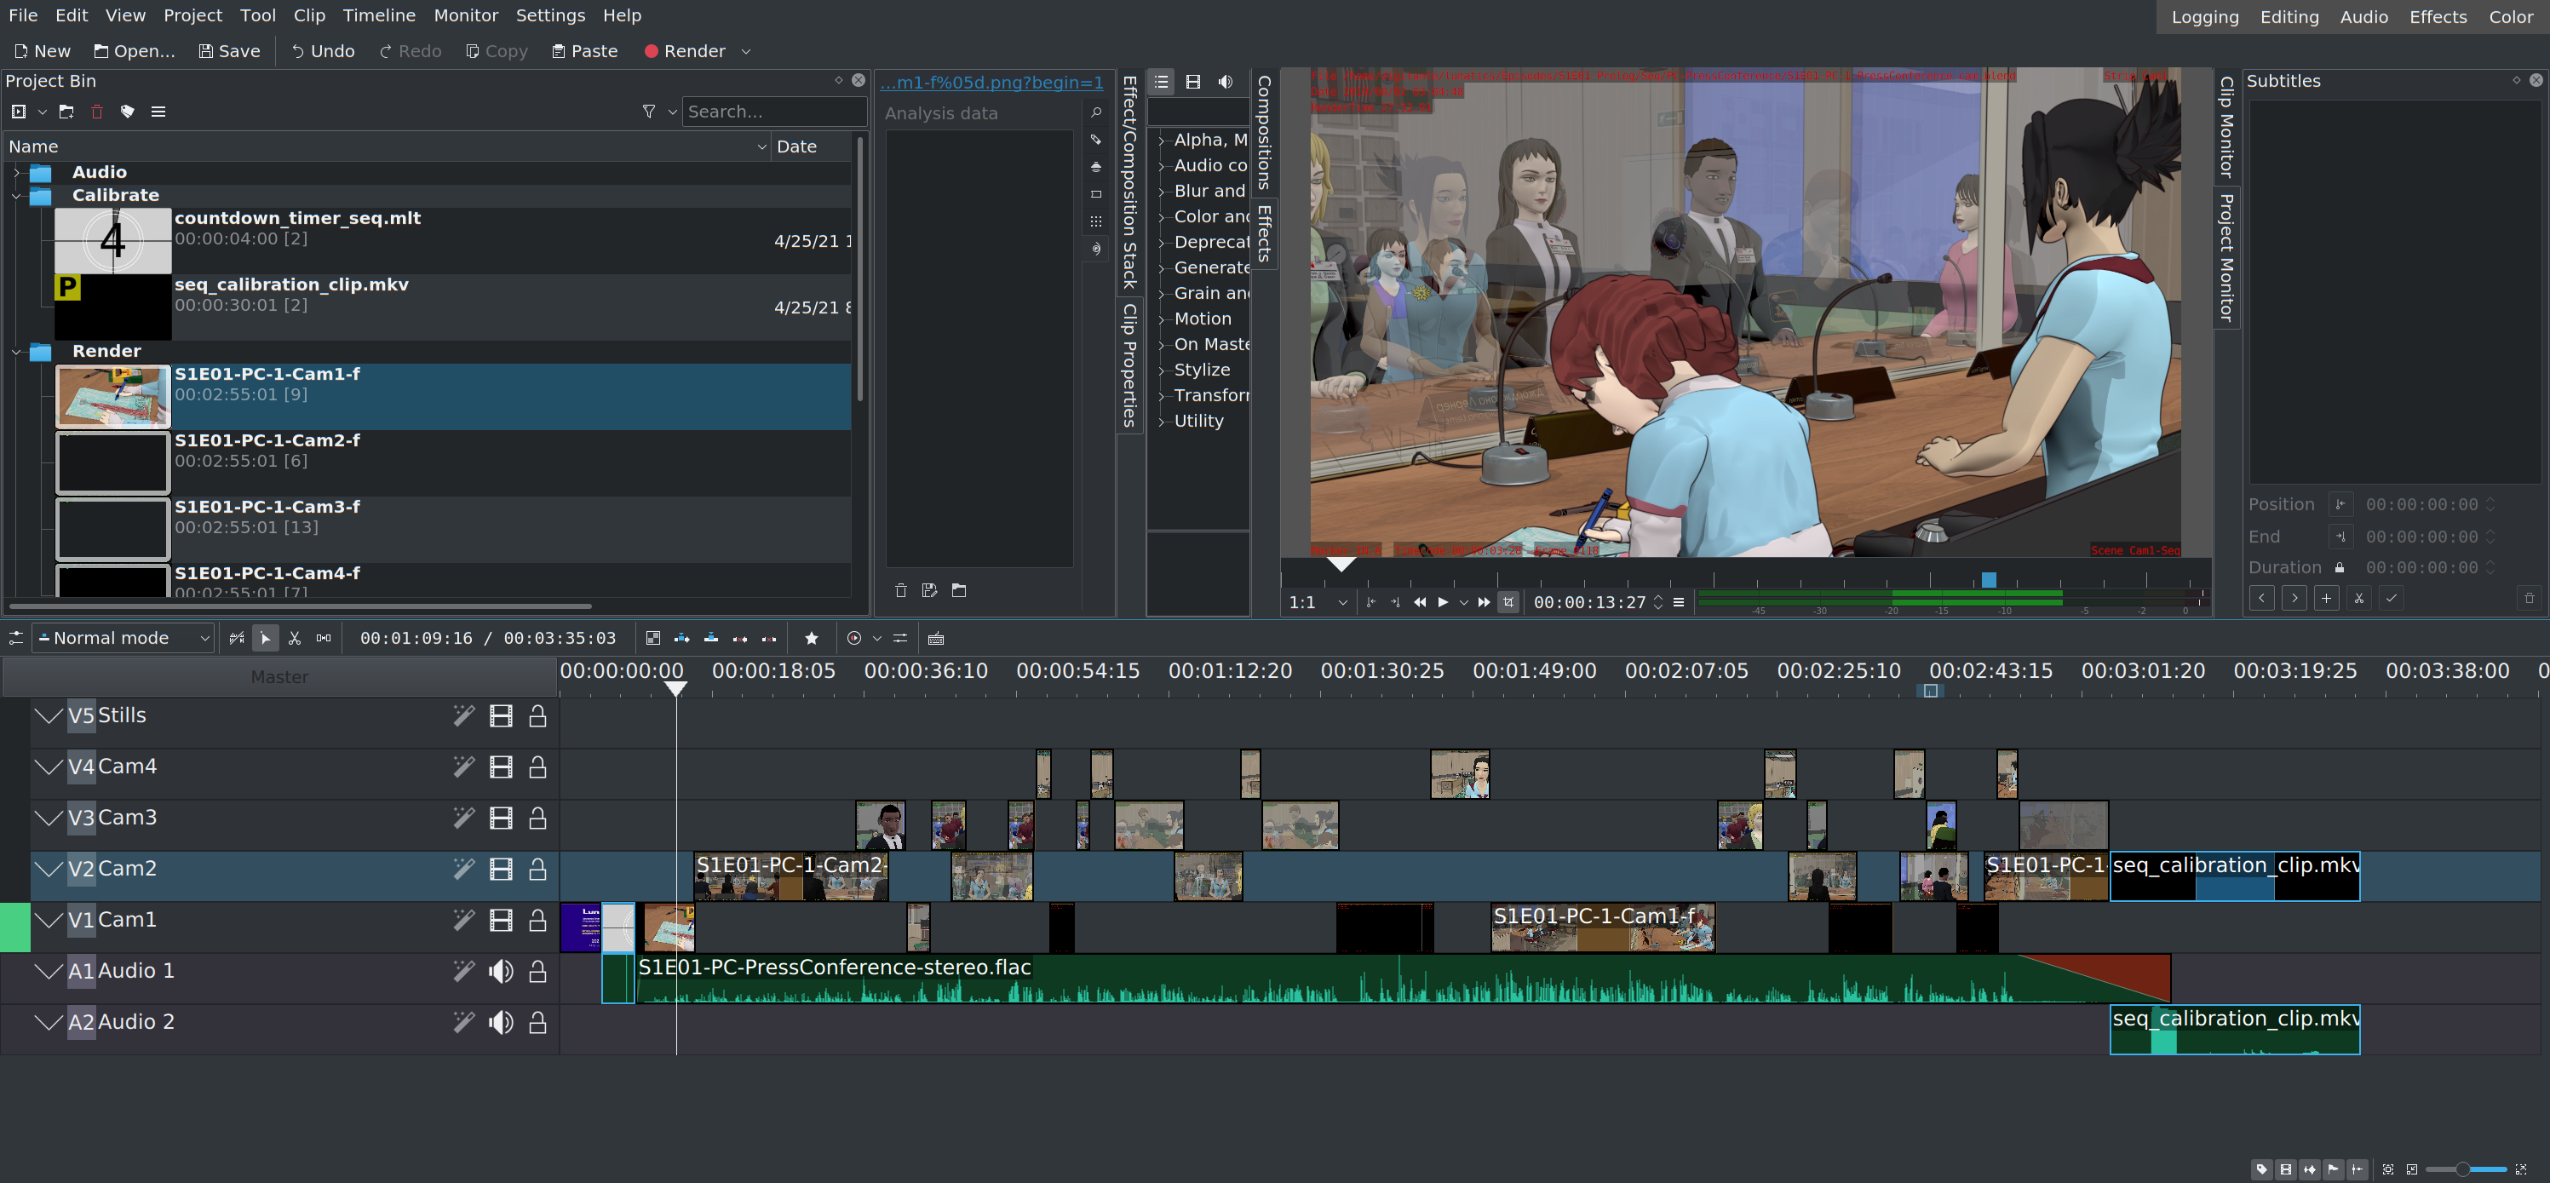2550x1183 pixels.
Task: Click the Render button
Action: point(685,51)
